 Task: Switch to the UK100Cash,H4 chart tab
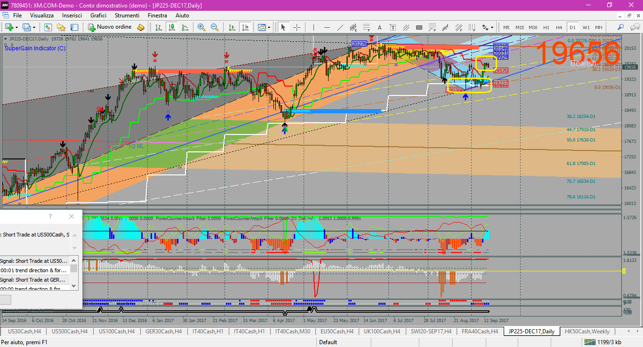[x=382, y=331]
